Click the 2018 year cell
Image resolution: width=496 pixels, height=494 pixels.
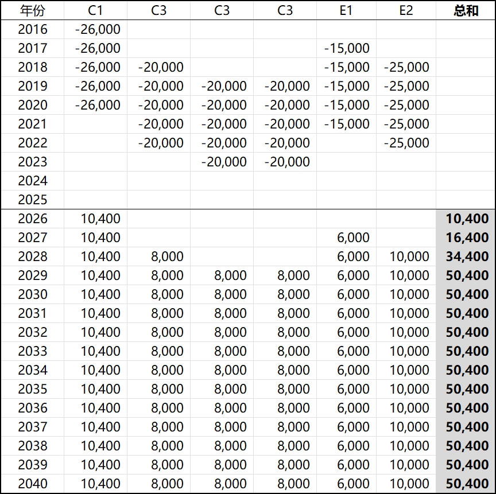click(x=32, y=67)
